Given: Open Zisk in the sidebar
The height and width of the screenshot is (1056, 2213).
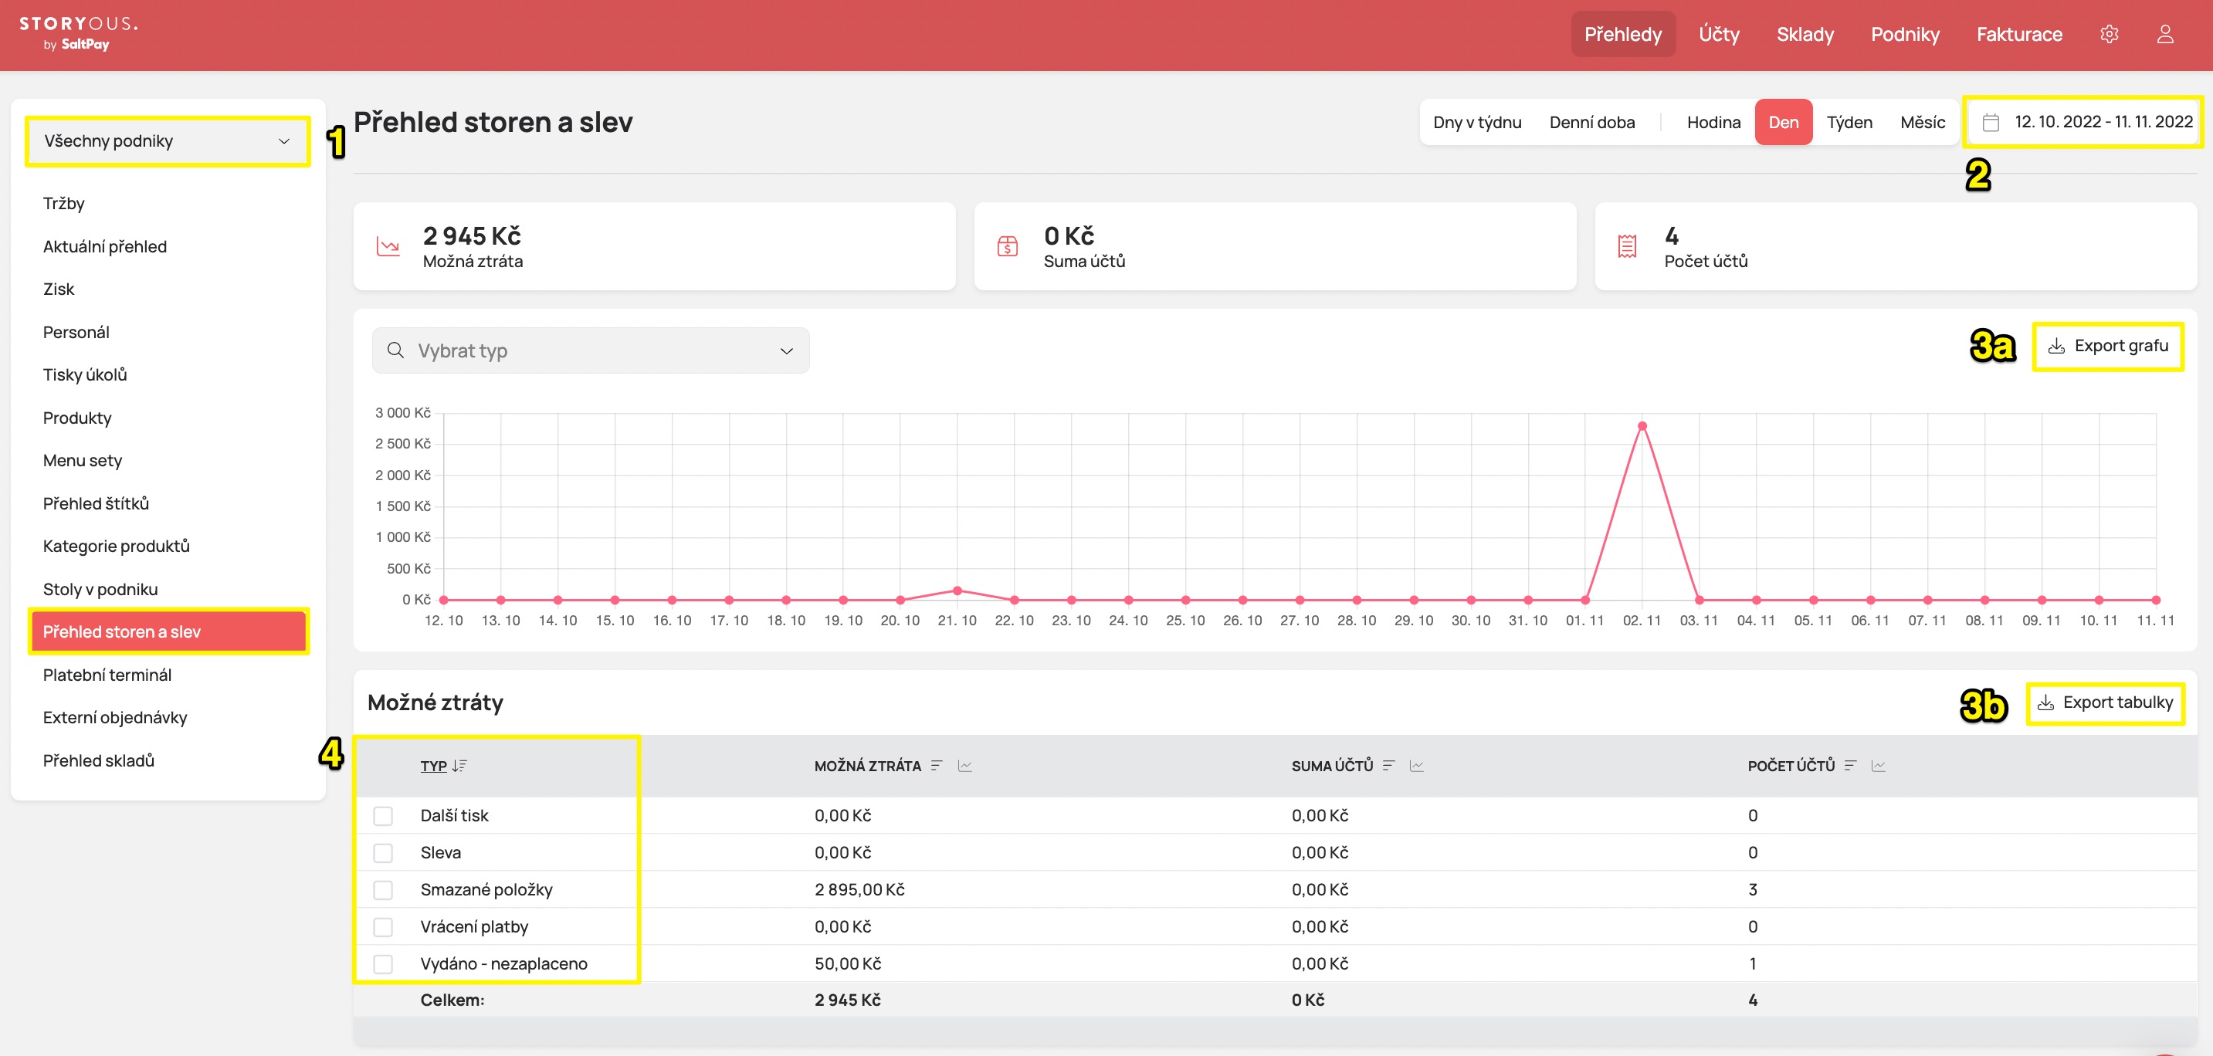Looking at the screenshot, I should coord(59,289).
